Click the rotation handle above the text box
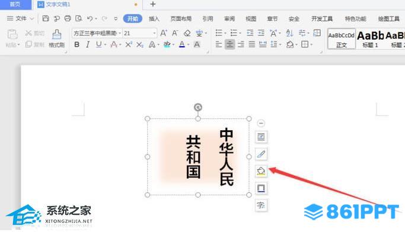The height and width of the screenshot is (232, 405). (x=198, y=107)
